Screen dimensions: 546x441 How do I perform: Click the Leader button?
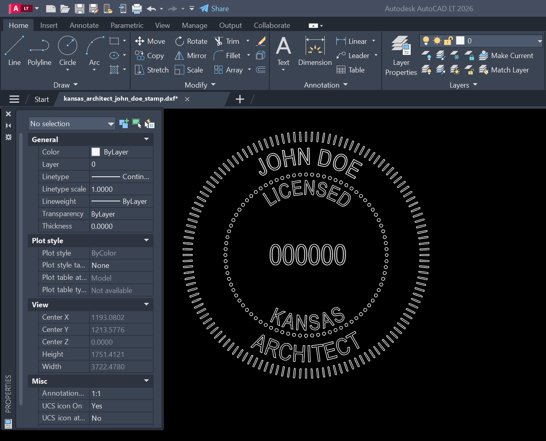click(x=353, y=56)
